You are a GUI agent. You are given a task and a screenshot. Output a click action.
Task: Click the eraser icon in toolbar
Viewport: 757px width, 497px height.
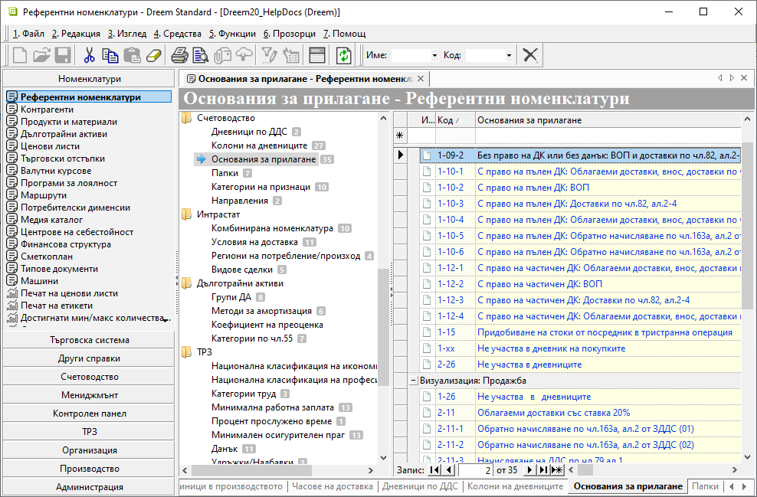tap(155, 55)
